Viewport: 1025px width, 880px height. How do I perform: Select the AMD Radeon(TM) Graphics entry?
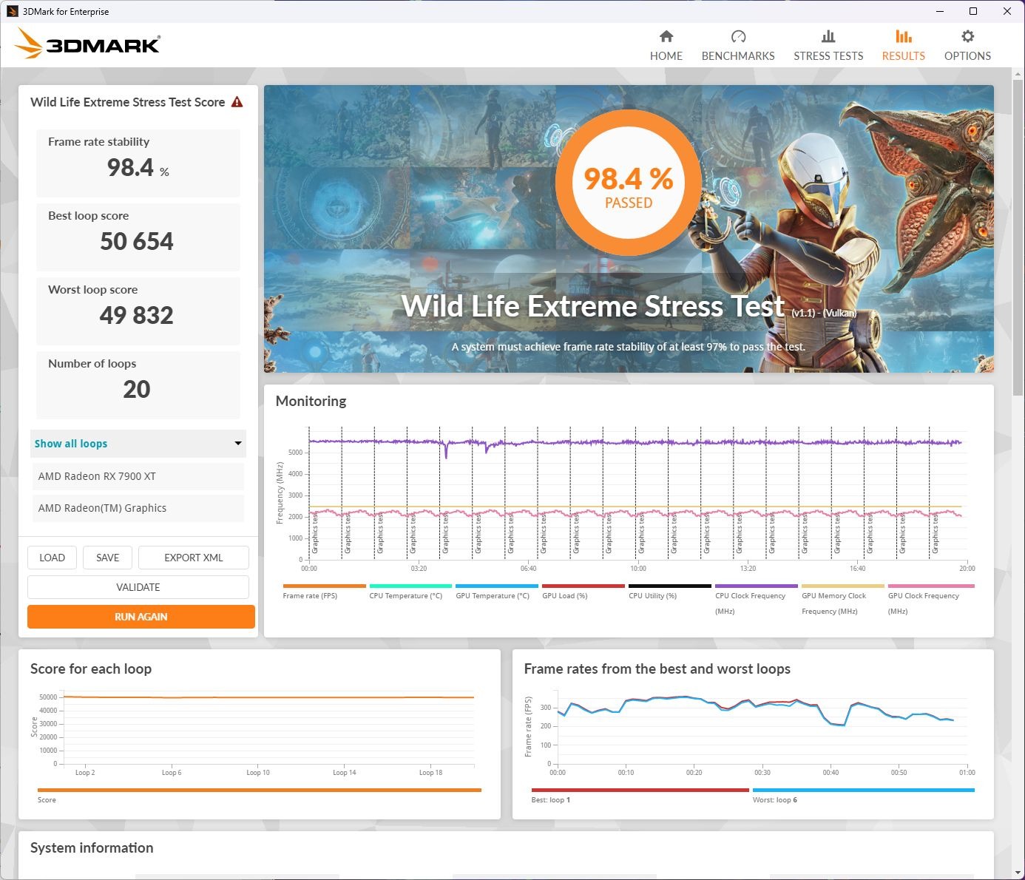[138, 508]
